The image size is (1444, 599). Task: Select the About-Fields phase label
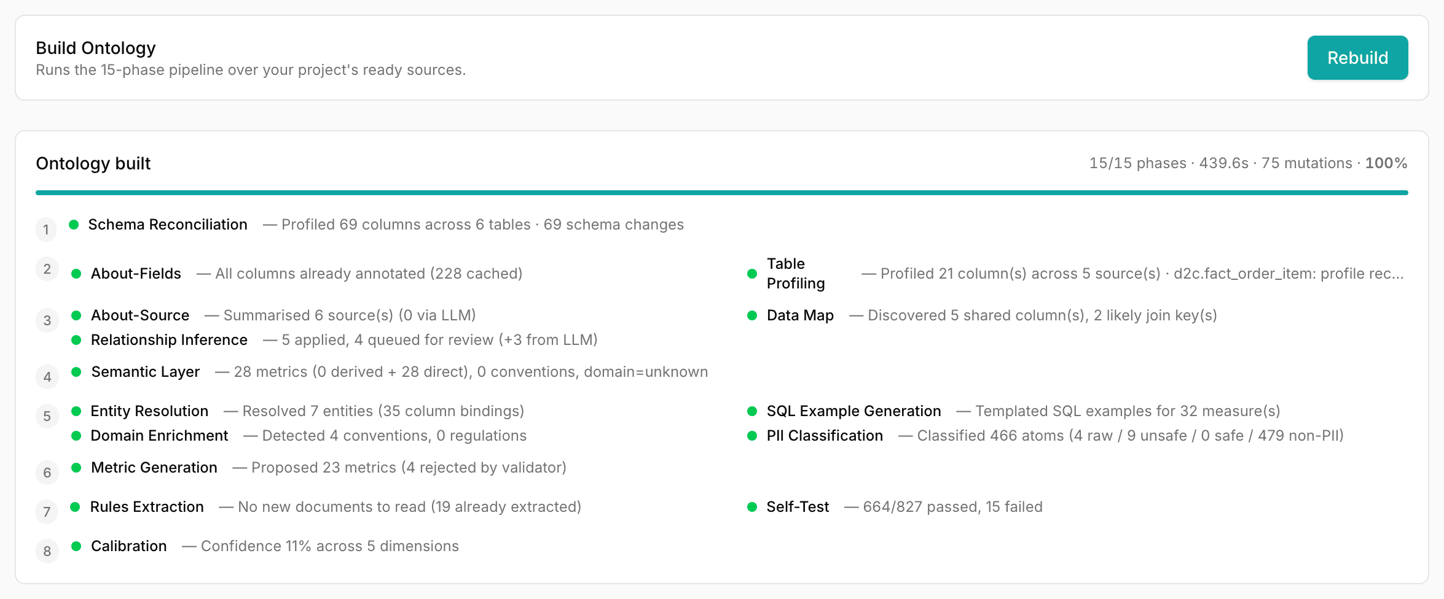(x=136, y=274)
